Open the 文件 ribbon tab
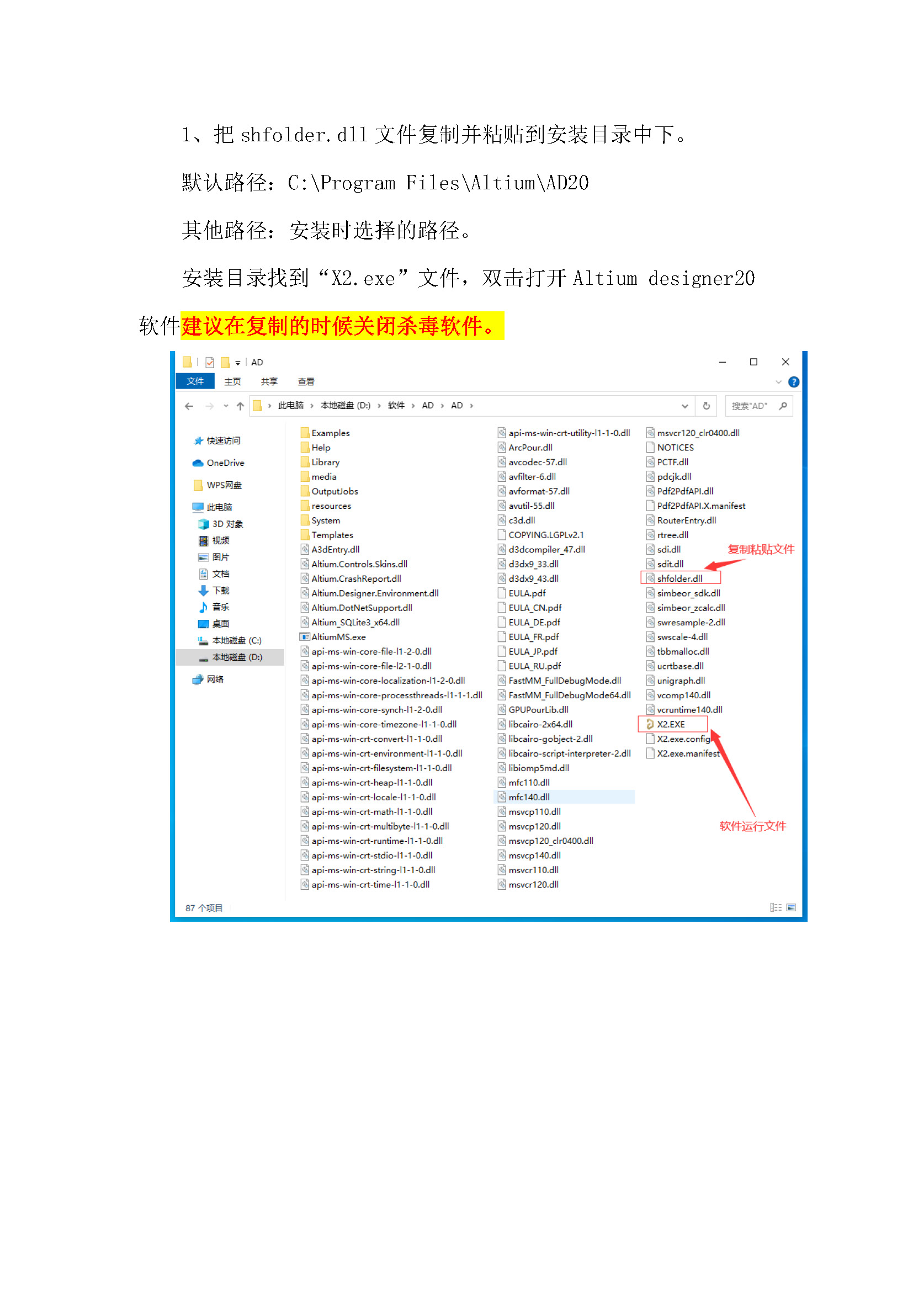 pos(195,381)
